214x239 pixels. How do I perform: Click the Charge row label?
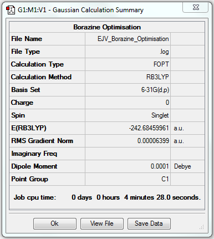pos(22,103)
